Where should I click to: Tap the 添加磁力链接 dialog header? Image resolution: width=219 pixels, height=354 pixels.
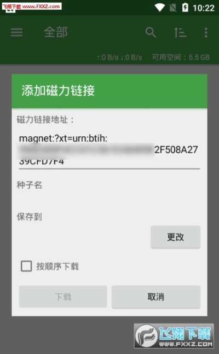[109, 91]
